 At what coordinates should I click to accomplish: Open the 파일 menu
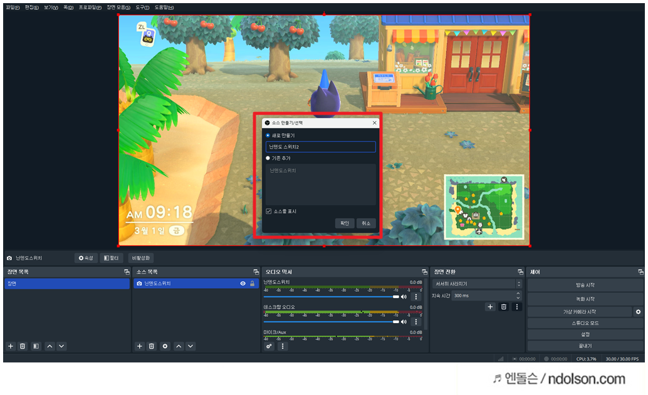coord(13,8)
